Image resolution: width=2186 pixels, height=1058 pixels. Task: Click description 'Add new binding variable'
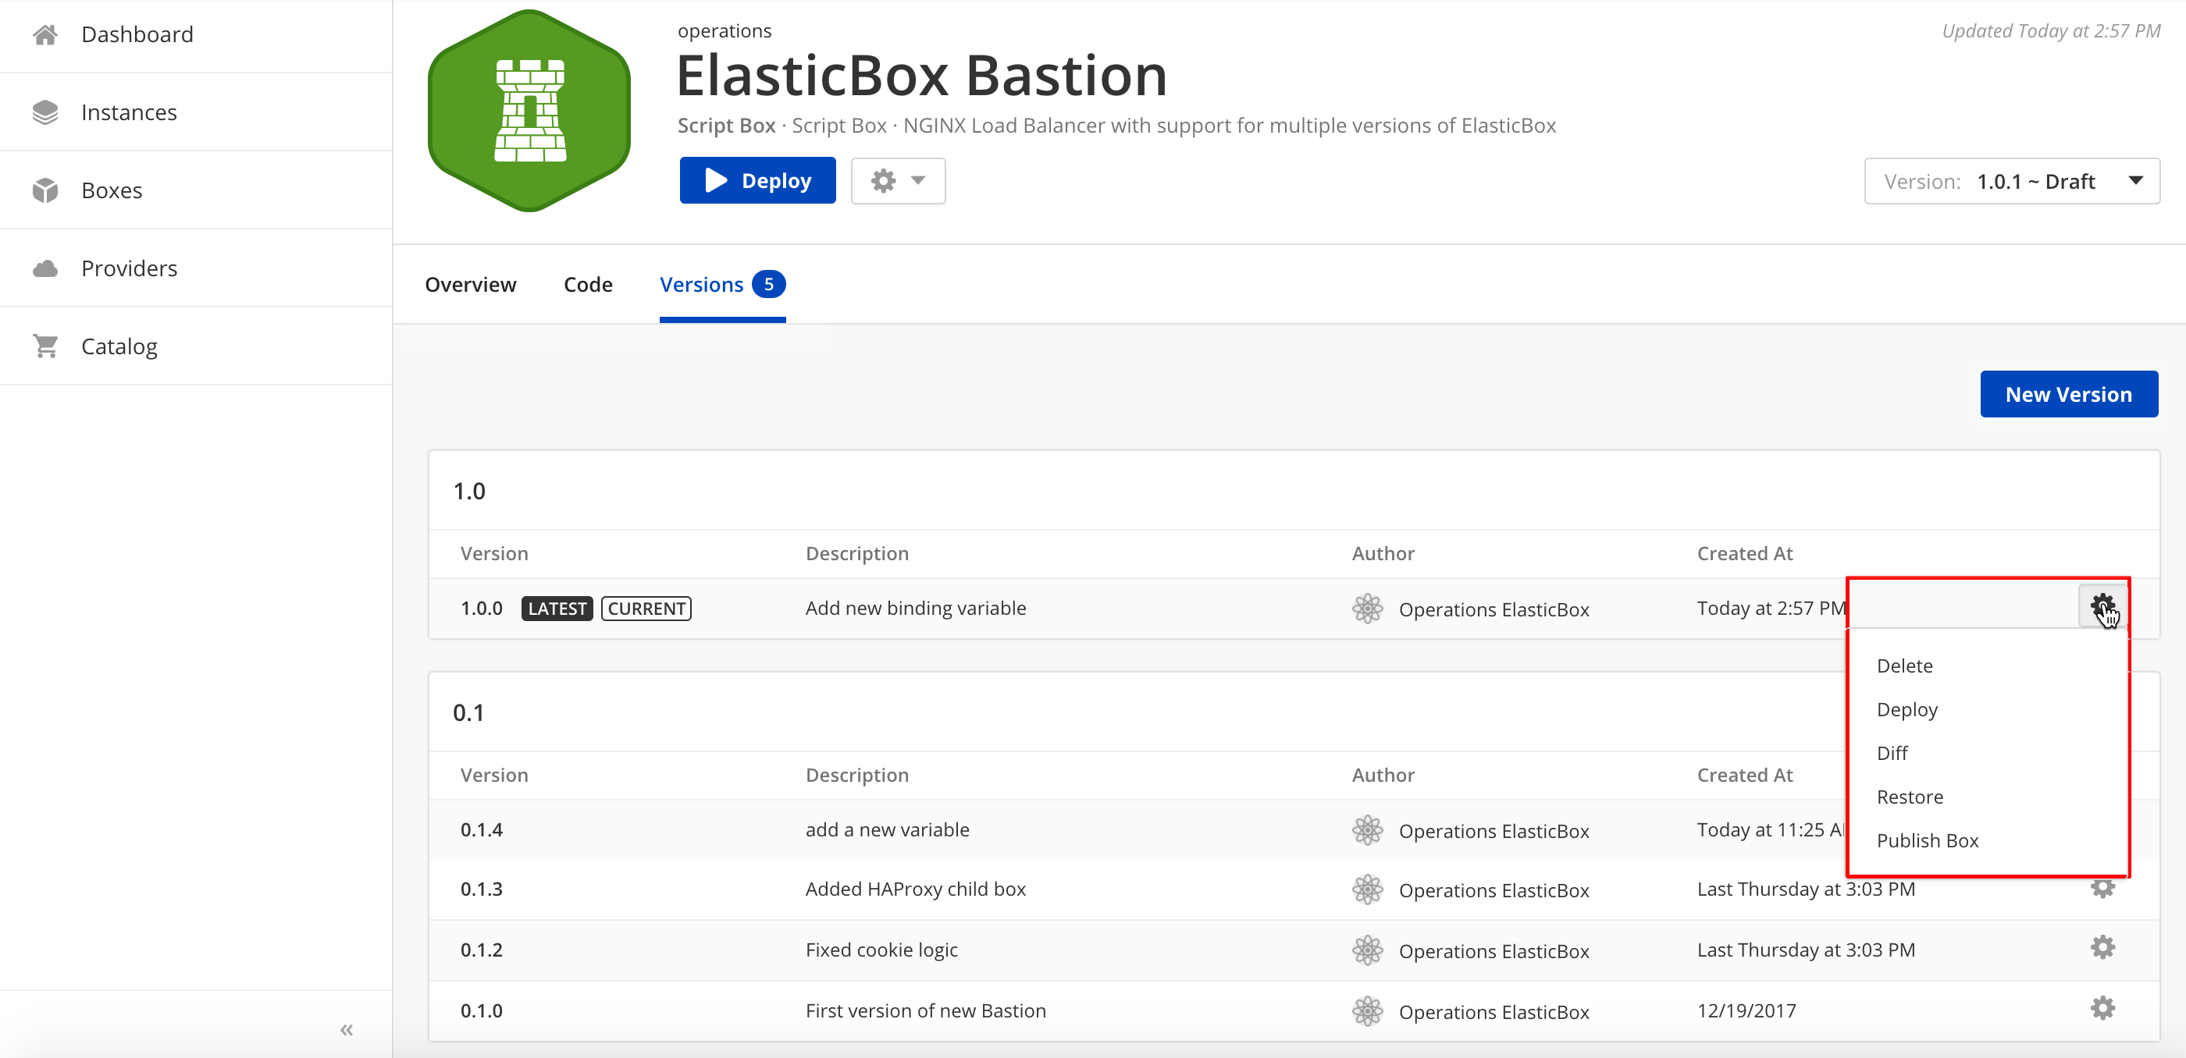[916, 608]
